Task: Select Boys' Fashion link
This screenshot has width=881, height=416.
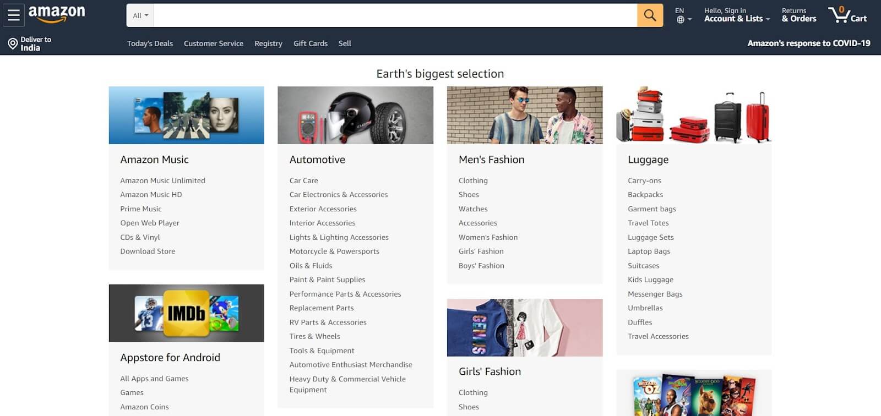Action: click(x=481, y=266)
